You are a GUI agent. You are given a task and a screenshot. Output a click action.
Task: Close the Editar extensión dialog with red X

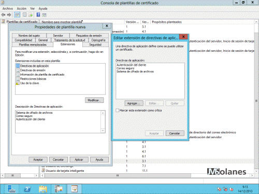point(183,37)
